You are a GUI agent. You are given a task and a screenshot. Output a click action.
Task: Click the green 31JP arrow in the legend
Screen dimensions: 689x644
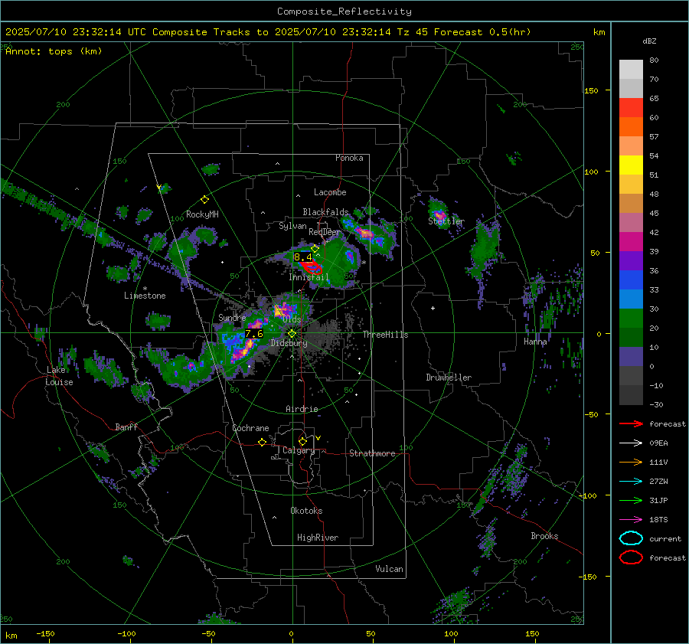tap(631, 500)
